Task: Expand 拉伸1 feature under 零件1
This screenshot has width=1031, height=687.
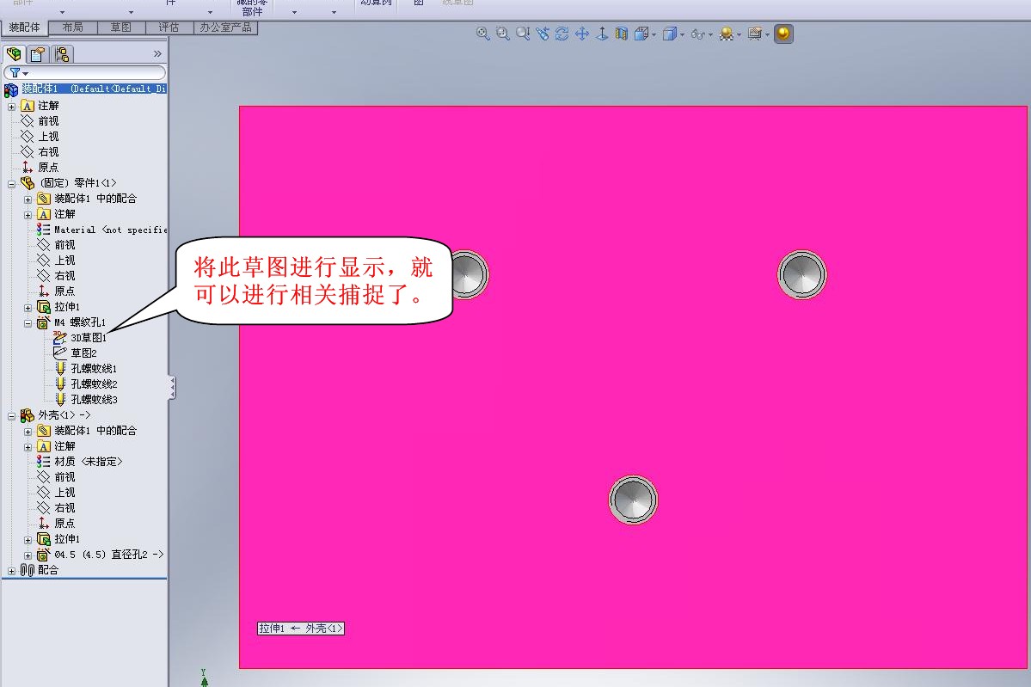Action: (x=28, y=308)
